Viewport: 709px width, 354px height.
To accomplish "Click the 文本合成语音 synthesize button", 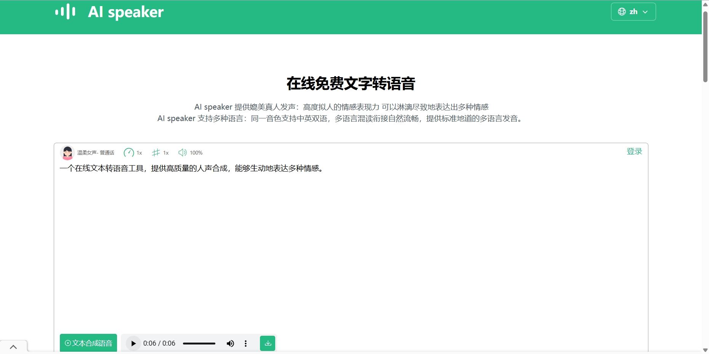I will click(88, 343).
